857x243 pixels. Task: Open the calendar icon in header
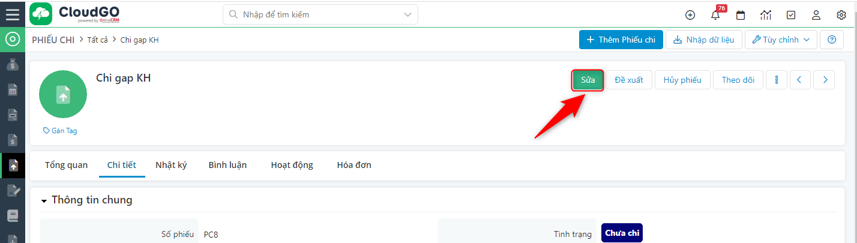tap(741, 15)
